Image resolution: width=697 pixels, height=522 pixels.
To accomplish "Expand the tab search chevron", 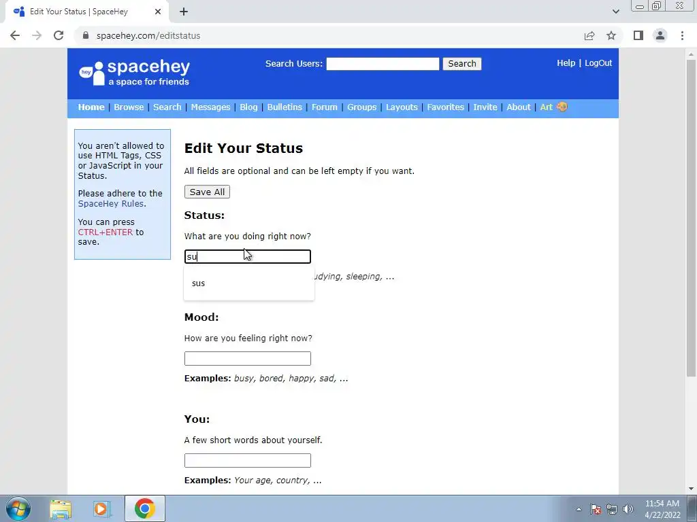I will 615,12.
